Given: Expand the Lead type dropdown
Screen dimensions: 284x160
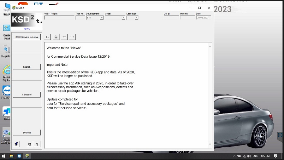Looking at the screenshot, I should coord(136,18).
